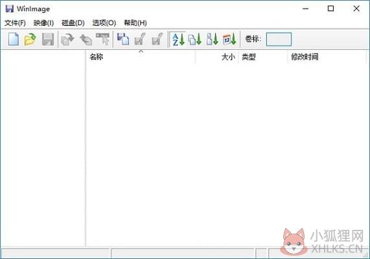Viewport: 370px width, 259px height.
Task: Sort files by name with A-Z icon
Action: (x=178, y=39)
